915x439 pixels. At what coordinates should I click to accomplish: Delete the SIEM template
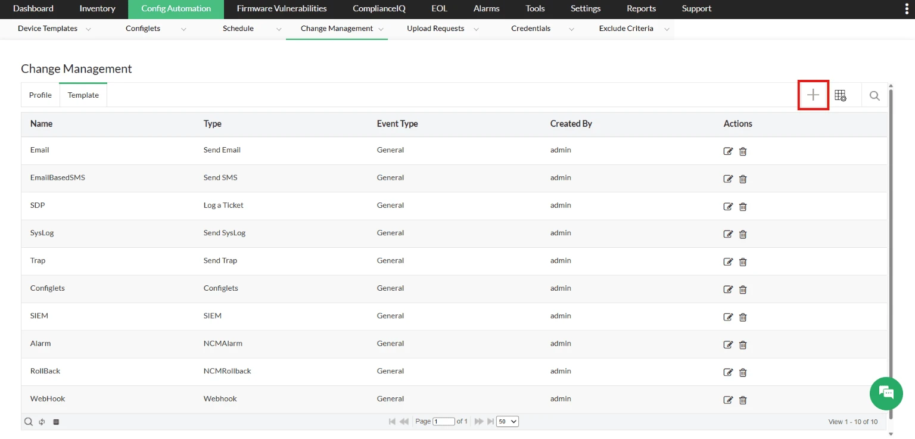pyautogui.click(x=743, y=317)
